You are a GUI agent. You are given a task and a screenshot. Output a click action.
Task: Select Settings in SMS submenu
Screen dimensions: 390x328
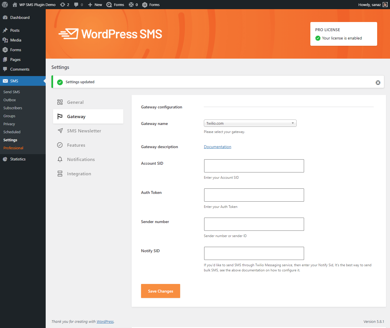10,140
